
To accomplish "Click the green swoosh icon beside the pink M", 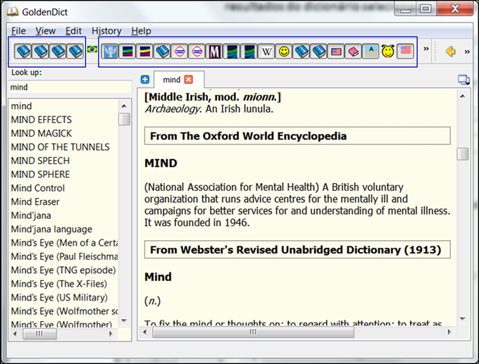I will point(232,51).
